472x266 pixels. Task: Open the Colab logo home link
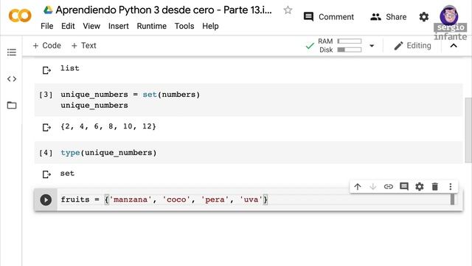pyautogui.click(x=20, y=16)
